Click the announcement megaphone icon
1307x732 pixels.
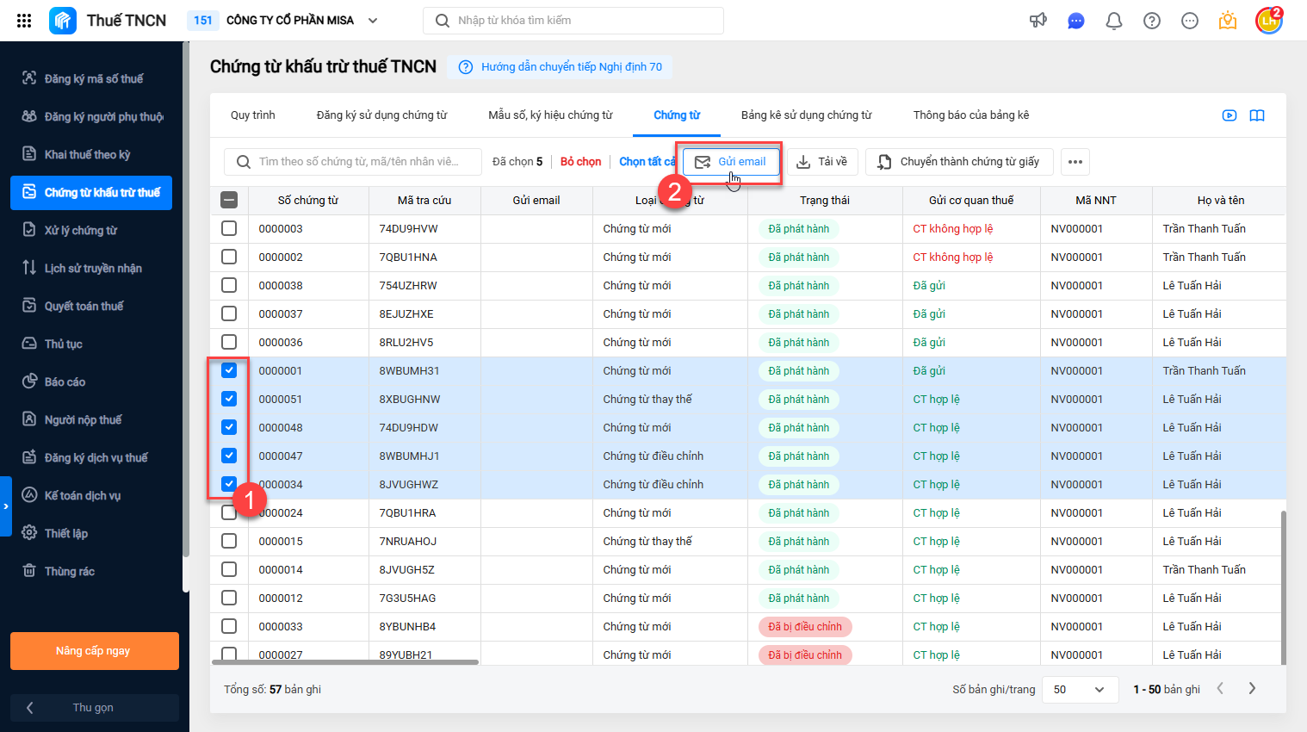[x=1038, y=21]
